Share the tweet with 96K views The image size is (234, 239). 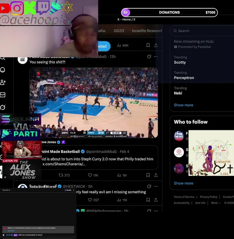(156, 45)
